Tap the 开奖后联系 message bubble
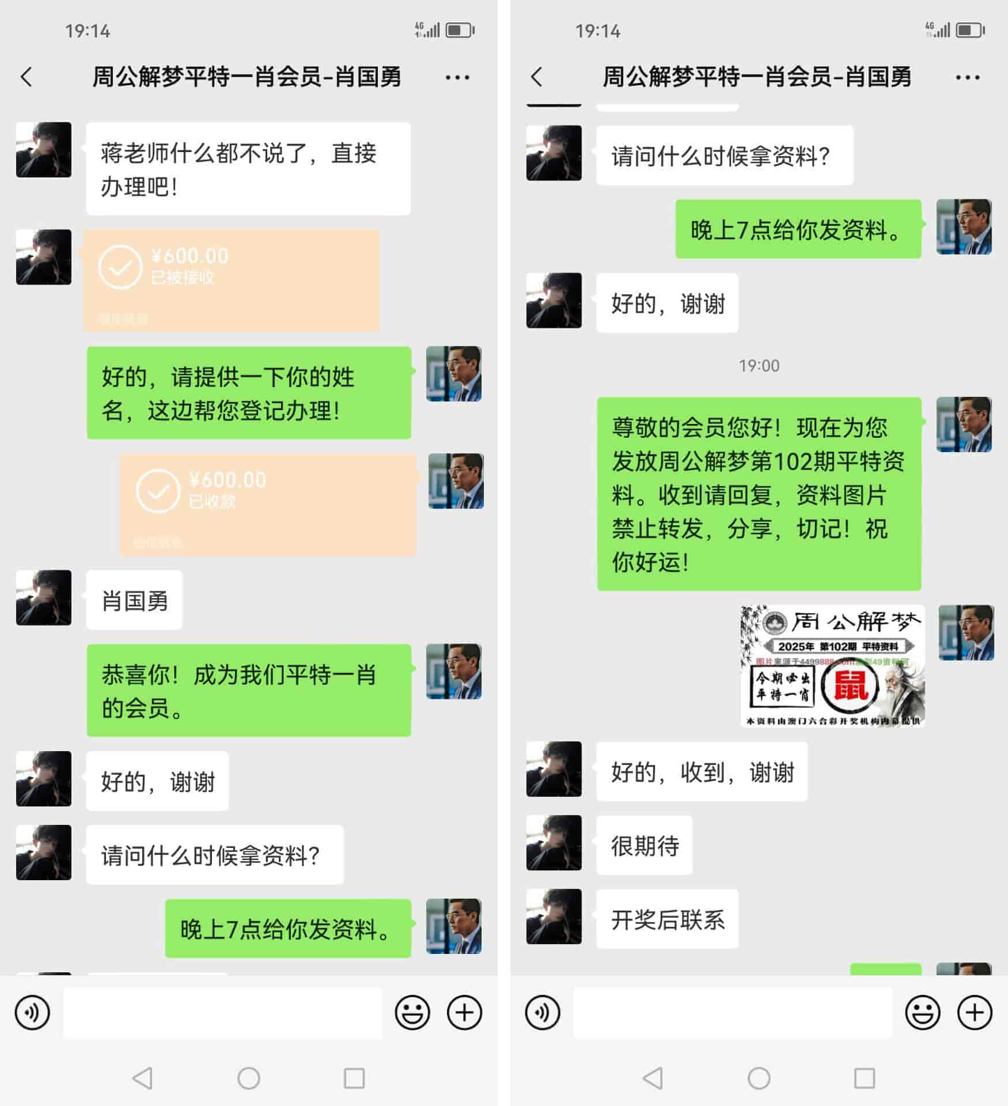The height and width of the screenshot is (1106, 1008). point(668,919)
